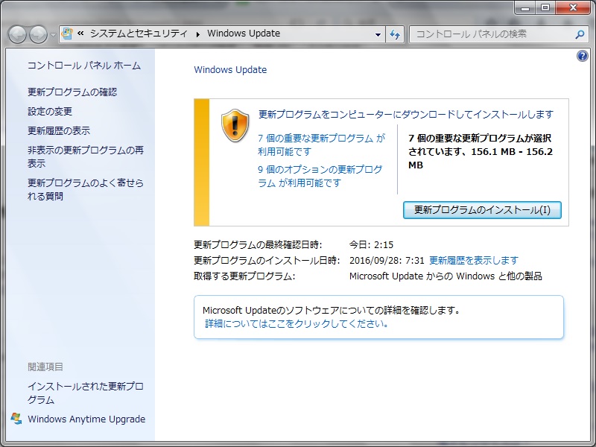596x447 pixels.
Task: Open 設定の変更 in sidebar
Action: (x=50, y=111)
